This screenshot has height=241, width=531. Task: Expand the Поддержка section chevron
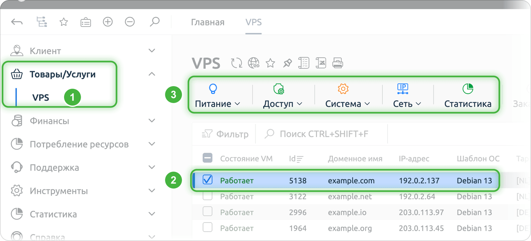pos(152,167)
